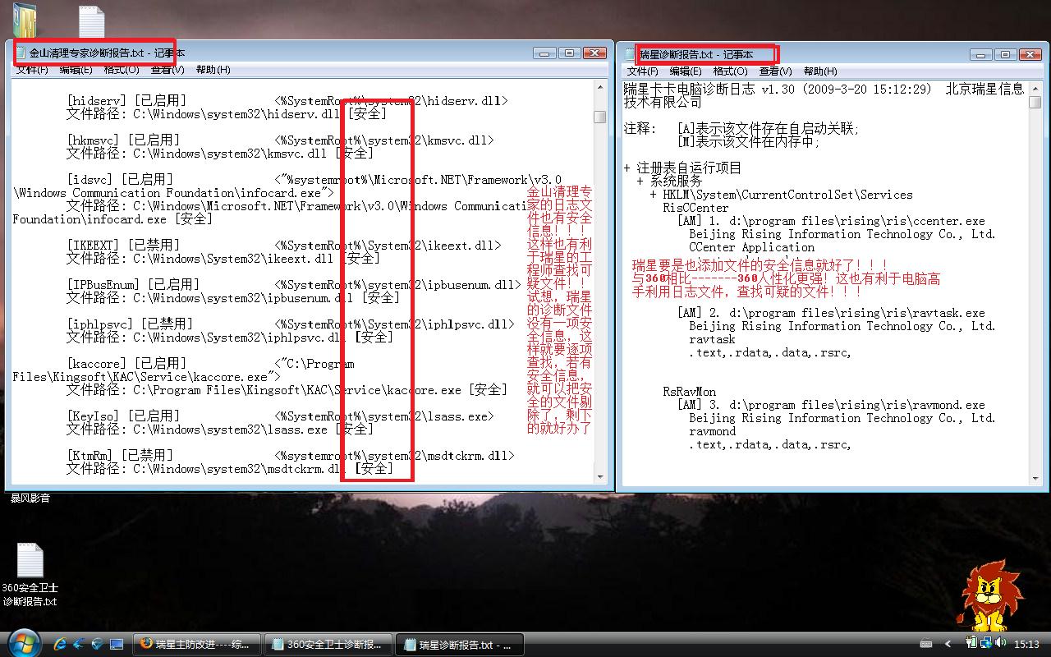The width and height of the screenshot is (1051, 657).
Task: Click the ravtask.exe path line
Action: [x=831, y=313]
